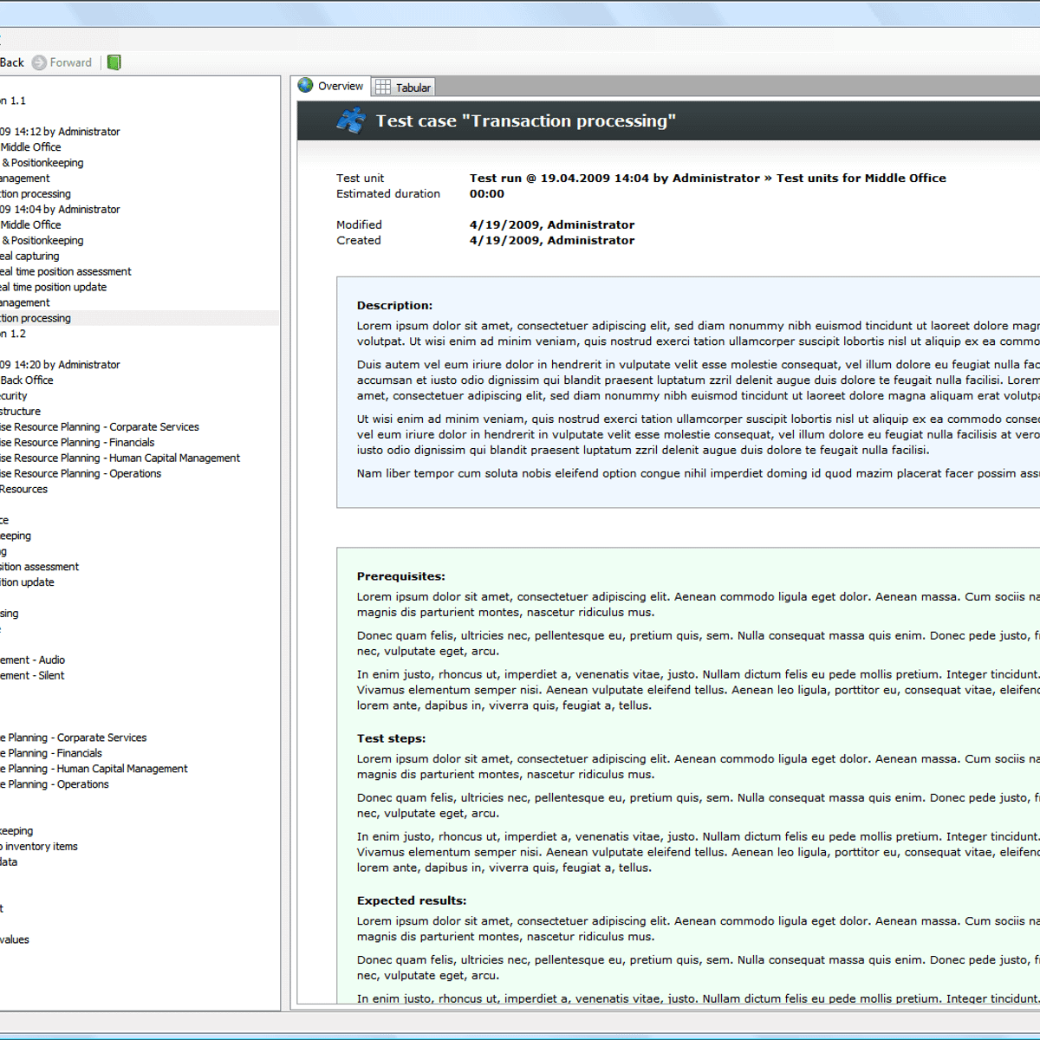Select the 'values' tree row

coord(15,940)
